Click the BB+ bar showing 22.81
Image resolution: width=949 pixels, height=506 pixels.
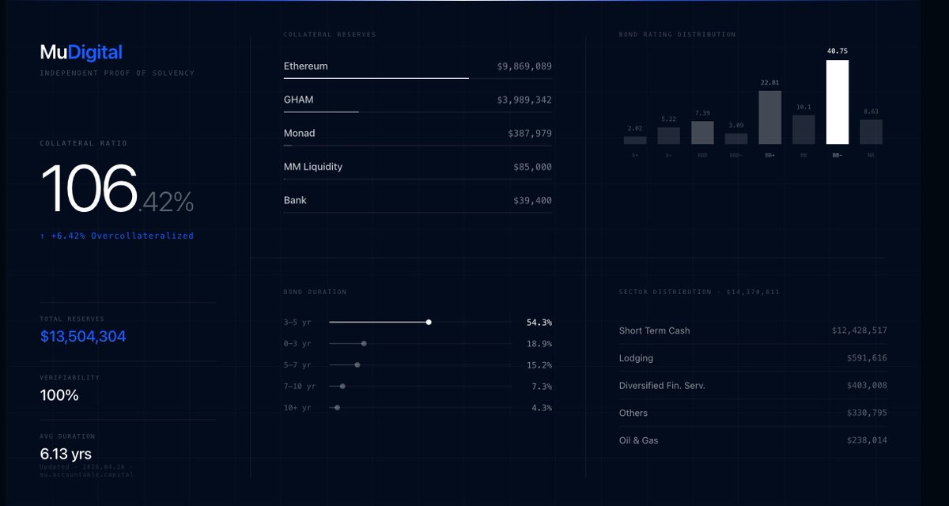coord(769,117)
